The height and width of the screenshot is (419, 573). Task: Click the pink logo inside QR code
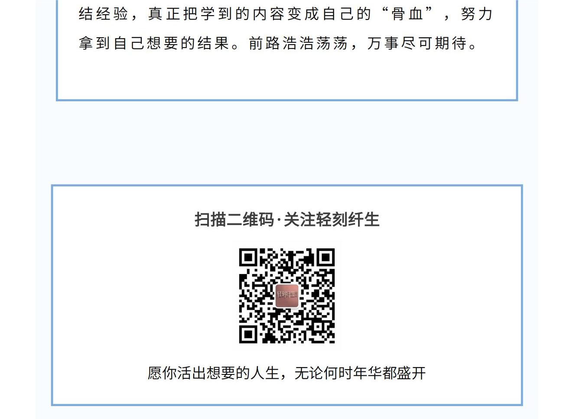(287, 296)
